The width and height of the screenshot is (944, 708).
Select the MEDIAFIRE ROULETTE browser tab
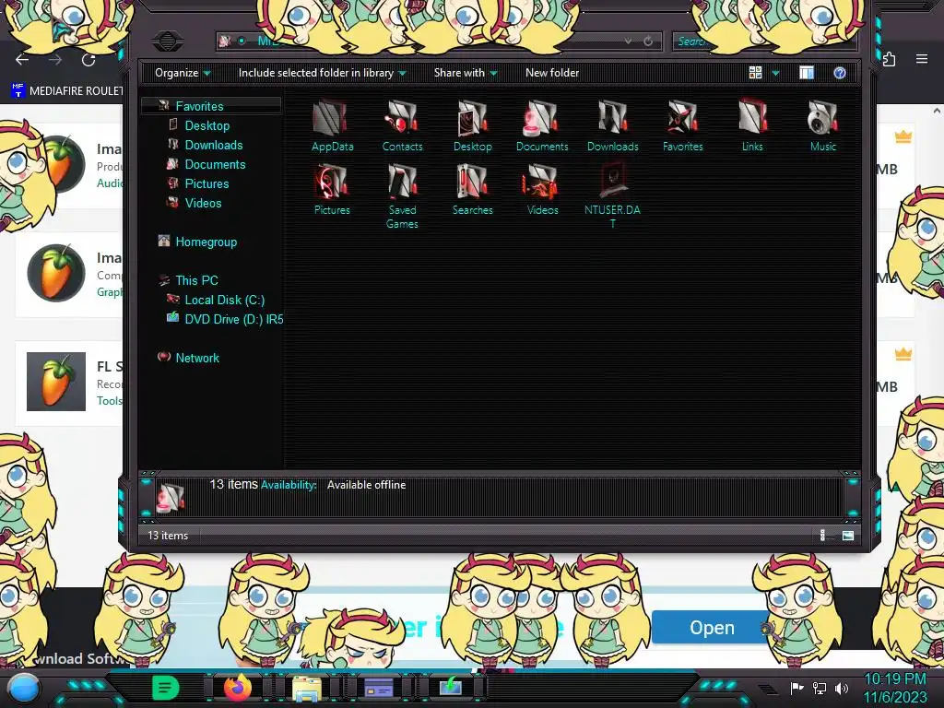pos(66,91)
